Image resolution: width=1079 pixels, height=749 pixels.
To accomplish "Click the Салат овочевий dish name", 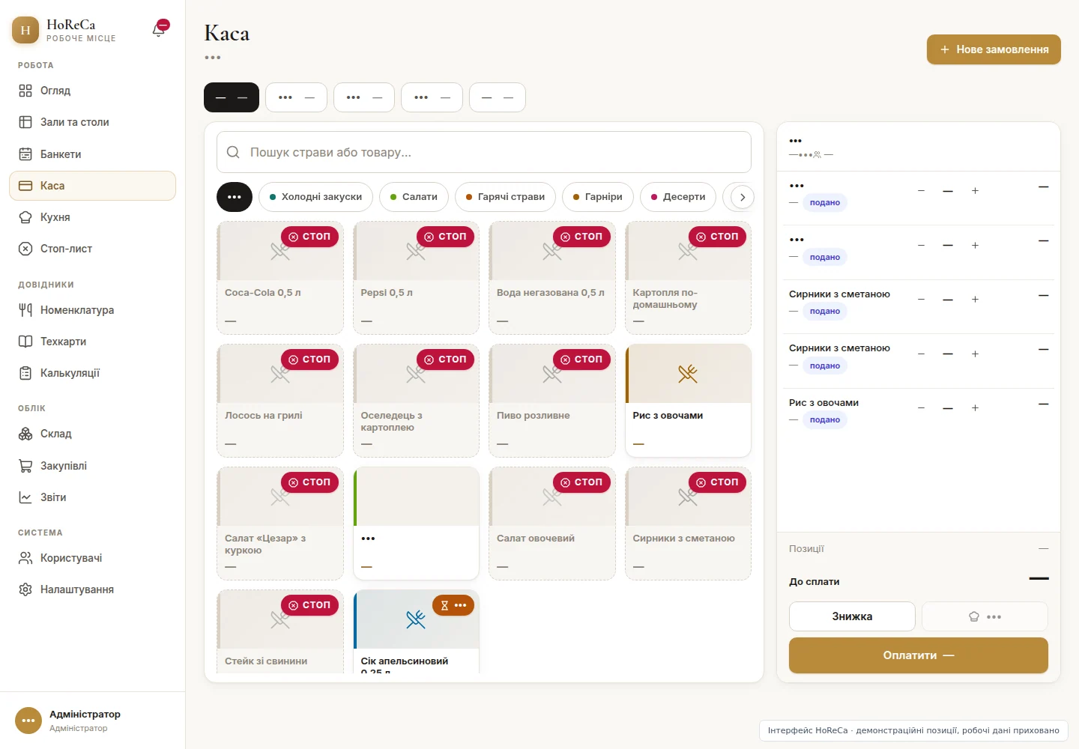I will tap(536, 539).
